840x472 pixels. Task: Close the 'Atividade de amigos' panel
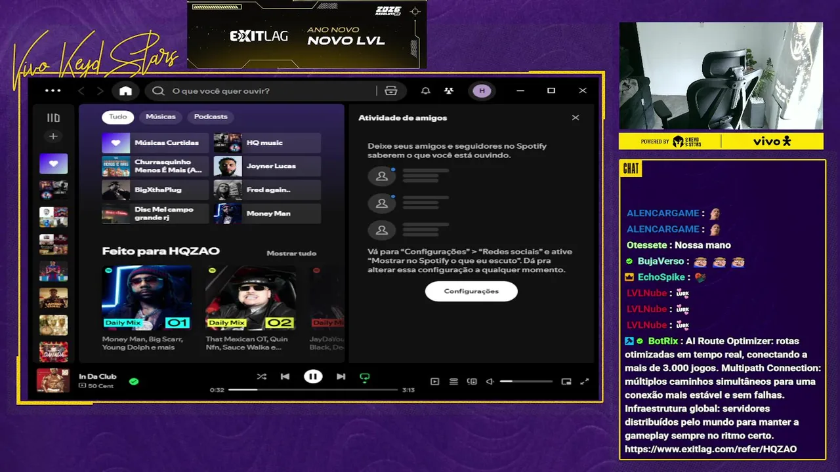(x=576, y=117)
